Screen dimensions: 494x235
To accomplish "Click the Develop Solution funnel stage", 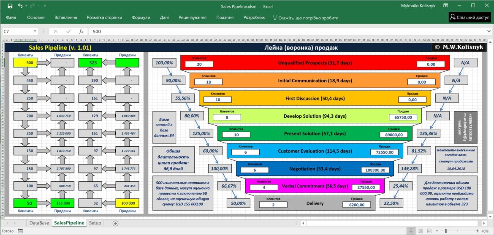I will pyautogui.click(x=315, y=116).
